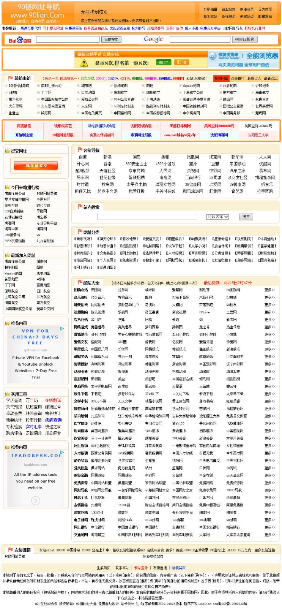Click the 搜索 button in 站内搜索
The height and width of the screenshot is (608, 282).
[246, 217]
